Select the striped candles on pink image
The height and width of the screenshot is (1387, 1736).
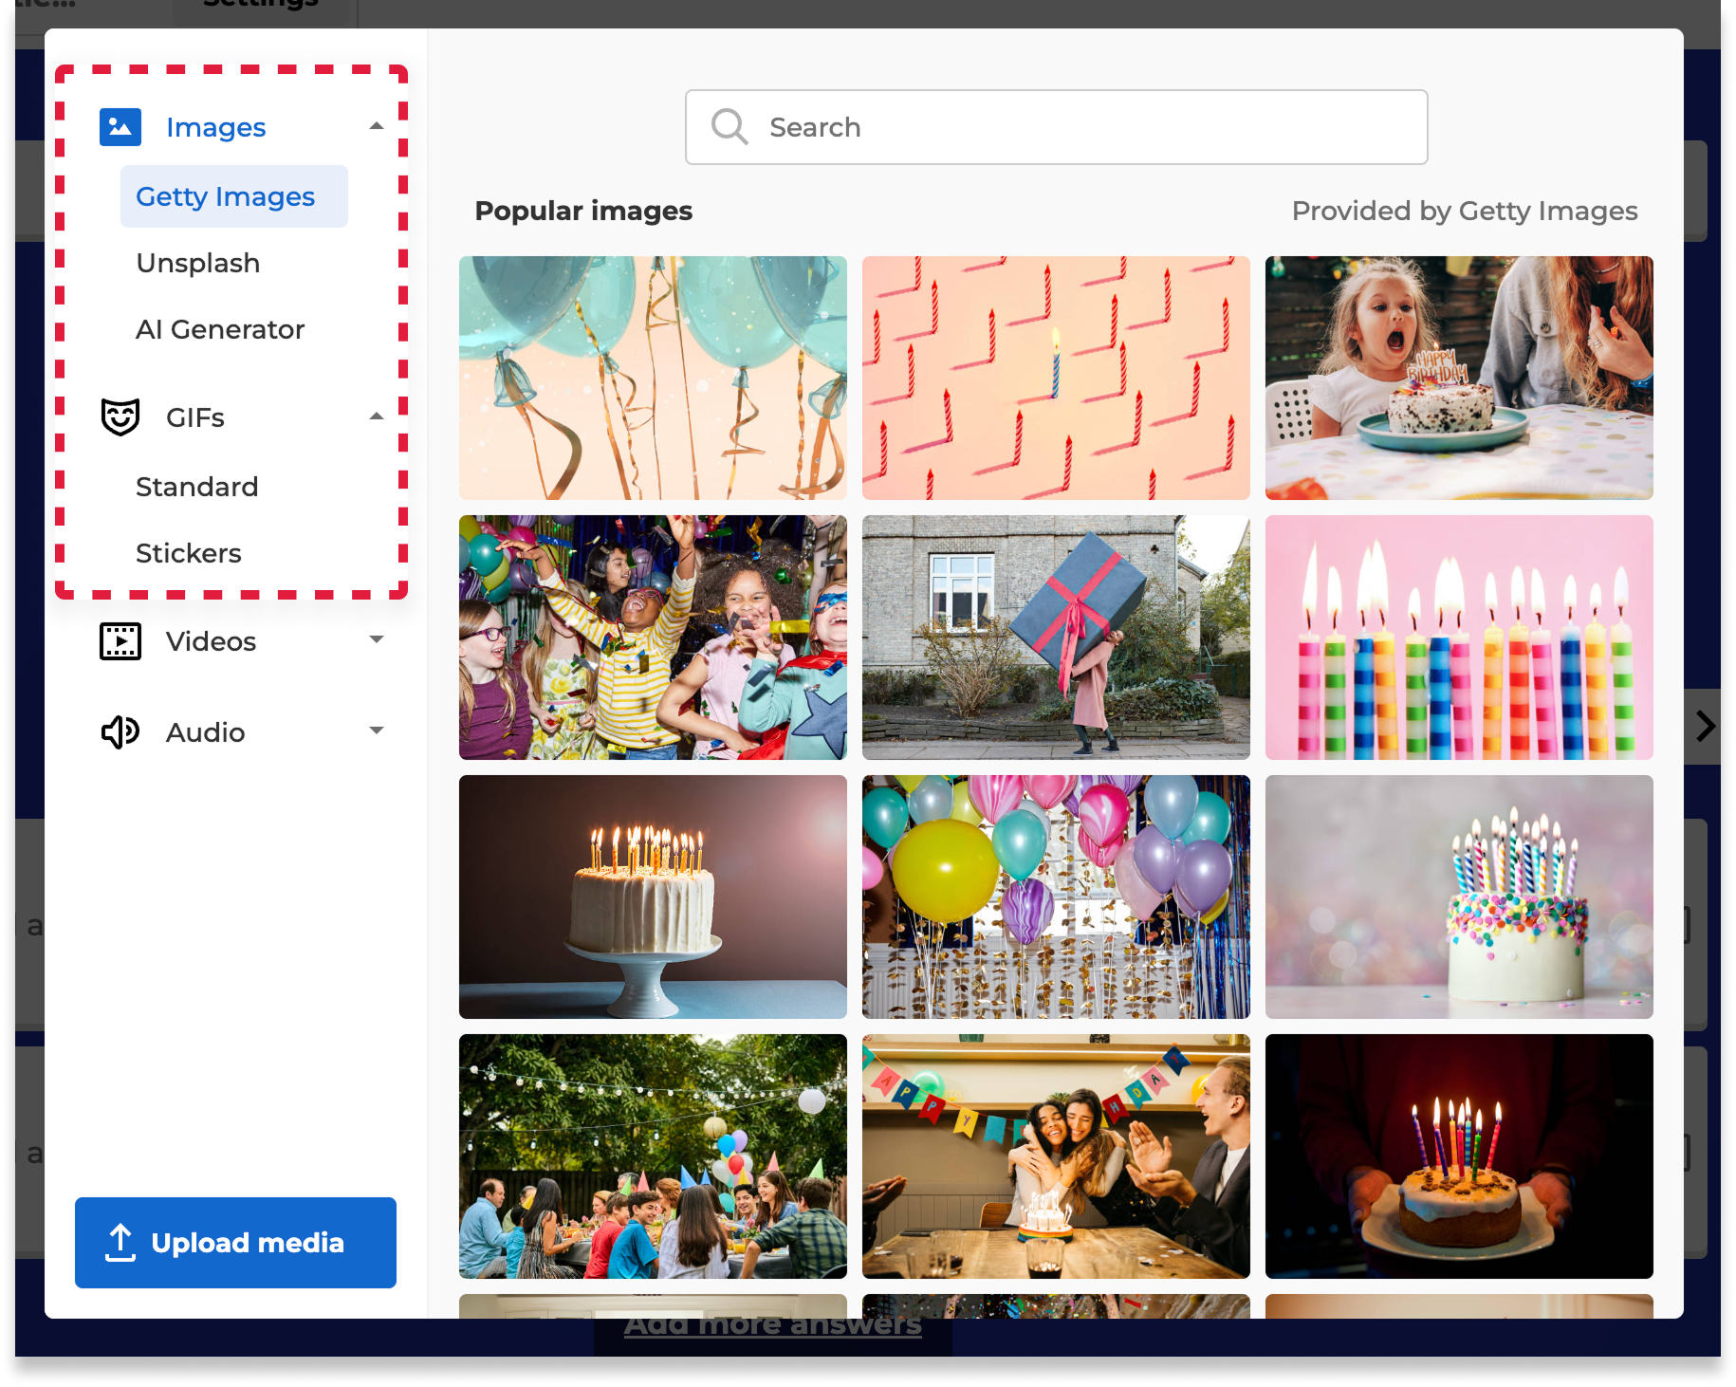1459,638
